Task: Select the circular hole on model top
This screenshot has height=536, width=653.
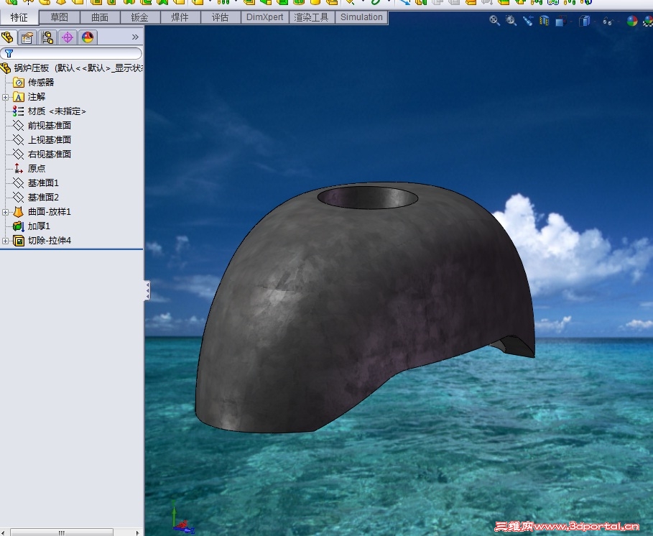Action: coord(367,197)
